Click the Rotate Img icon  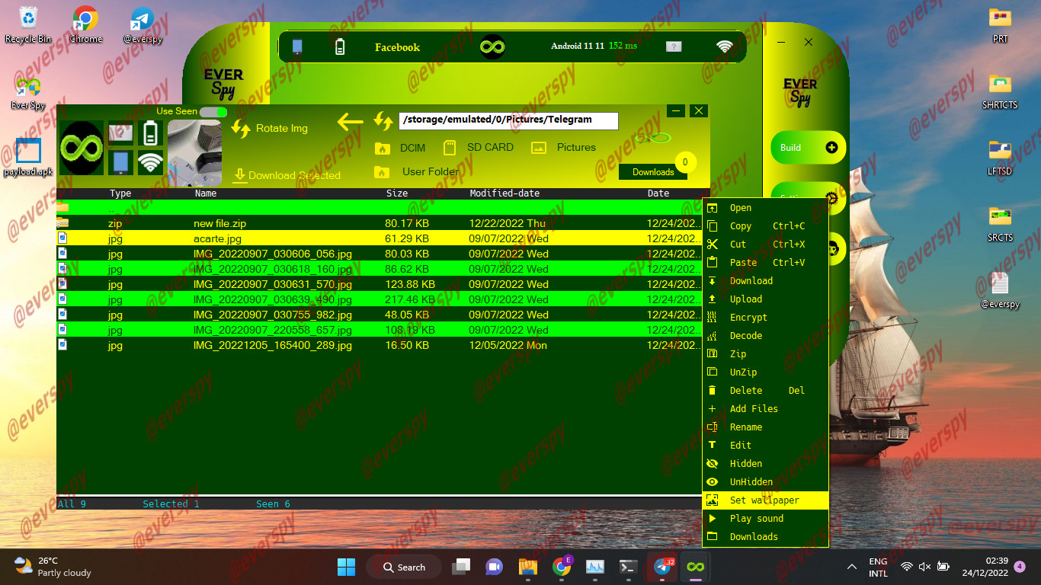(241, 129)
